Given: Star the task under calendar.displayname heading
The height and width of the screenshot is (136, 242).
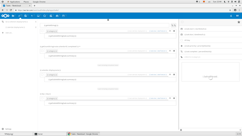Looking at the screenshot, I should tap(174, 75).
